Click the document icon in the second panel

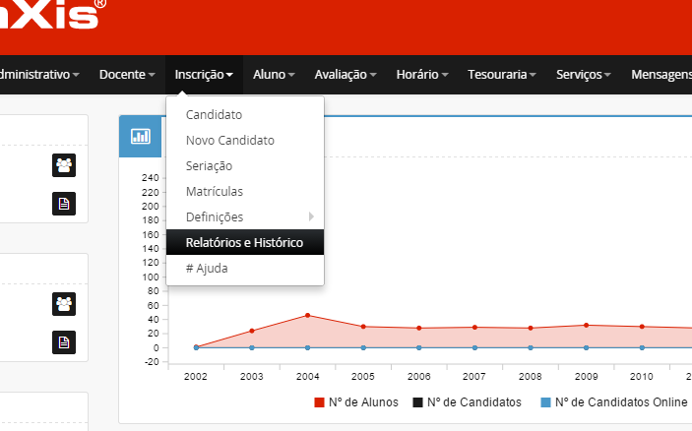[64, 341]
